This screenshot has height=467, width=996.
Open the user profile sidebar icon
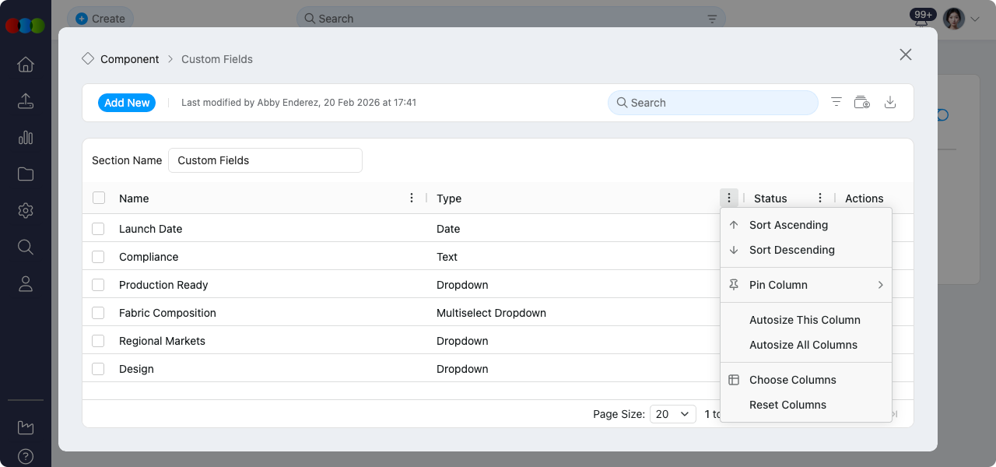(25, 283)
